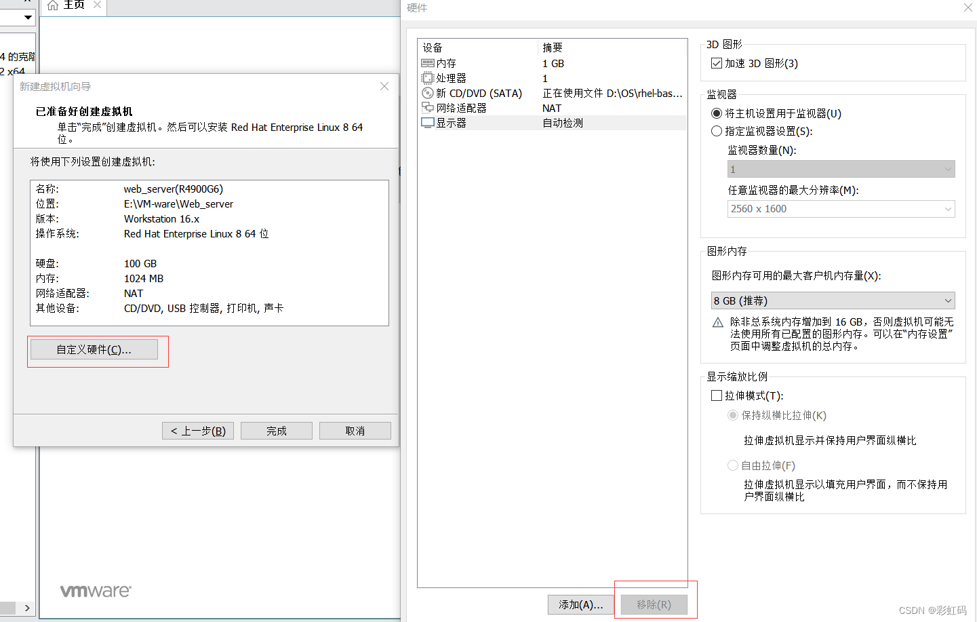Click 完成 to create the virtual machine
Screen dimensions: 977x622
click(277, 431)
